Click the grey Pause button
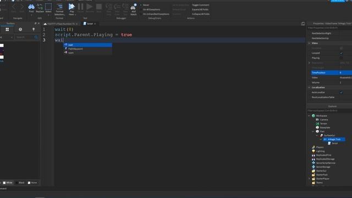This screenshot has width=352, height=198. click(x=81, y=7)
